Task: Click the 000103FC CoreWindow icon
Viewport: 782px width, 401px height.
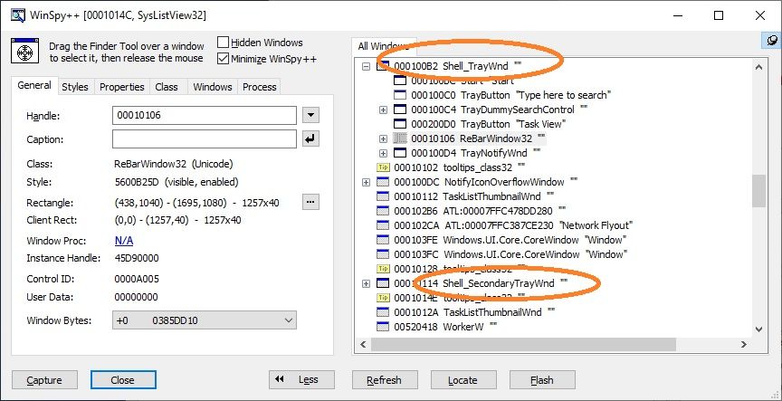Action: click(x=383, y=254)
